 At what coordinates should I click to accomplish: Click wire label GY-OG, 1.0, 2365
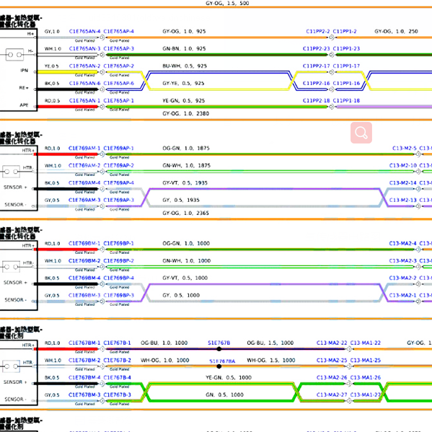tap(185, 213)
